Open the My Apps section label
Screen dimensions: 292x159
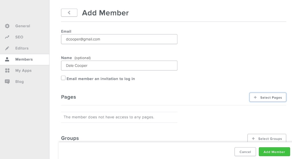tap(23, 71)
